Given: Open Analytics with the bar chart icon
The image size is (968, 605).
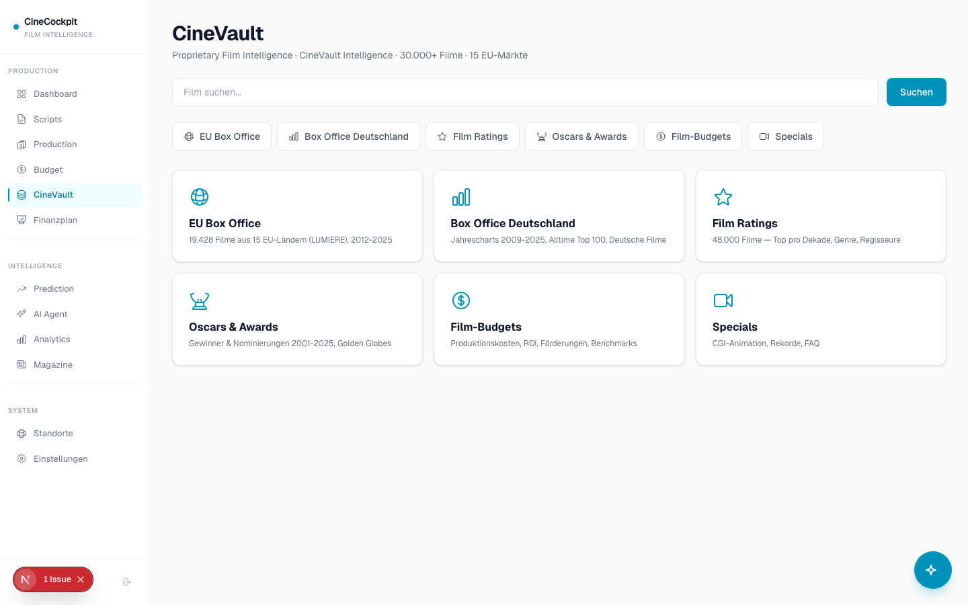Looking at the screenshot, I should click(21, 339).
